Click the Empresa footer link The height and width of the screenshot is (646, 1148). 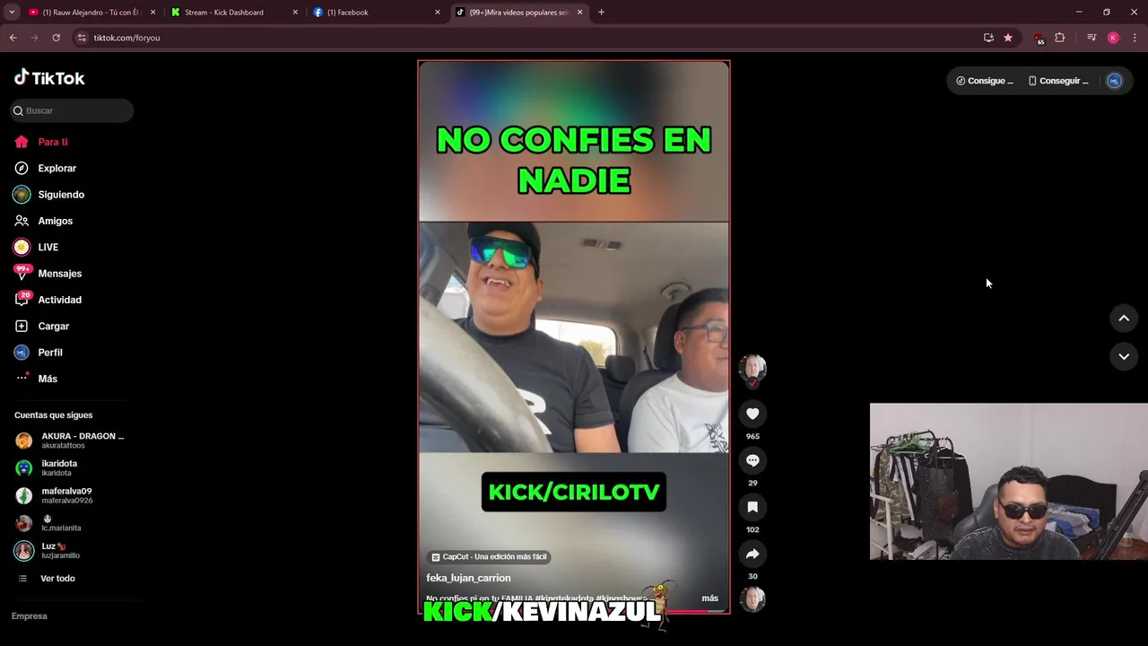(x=30, y=616)
